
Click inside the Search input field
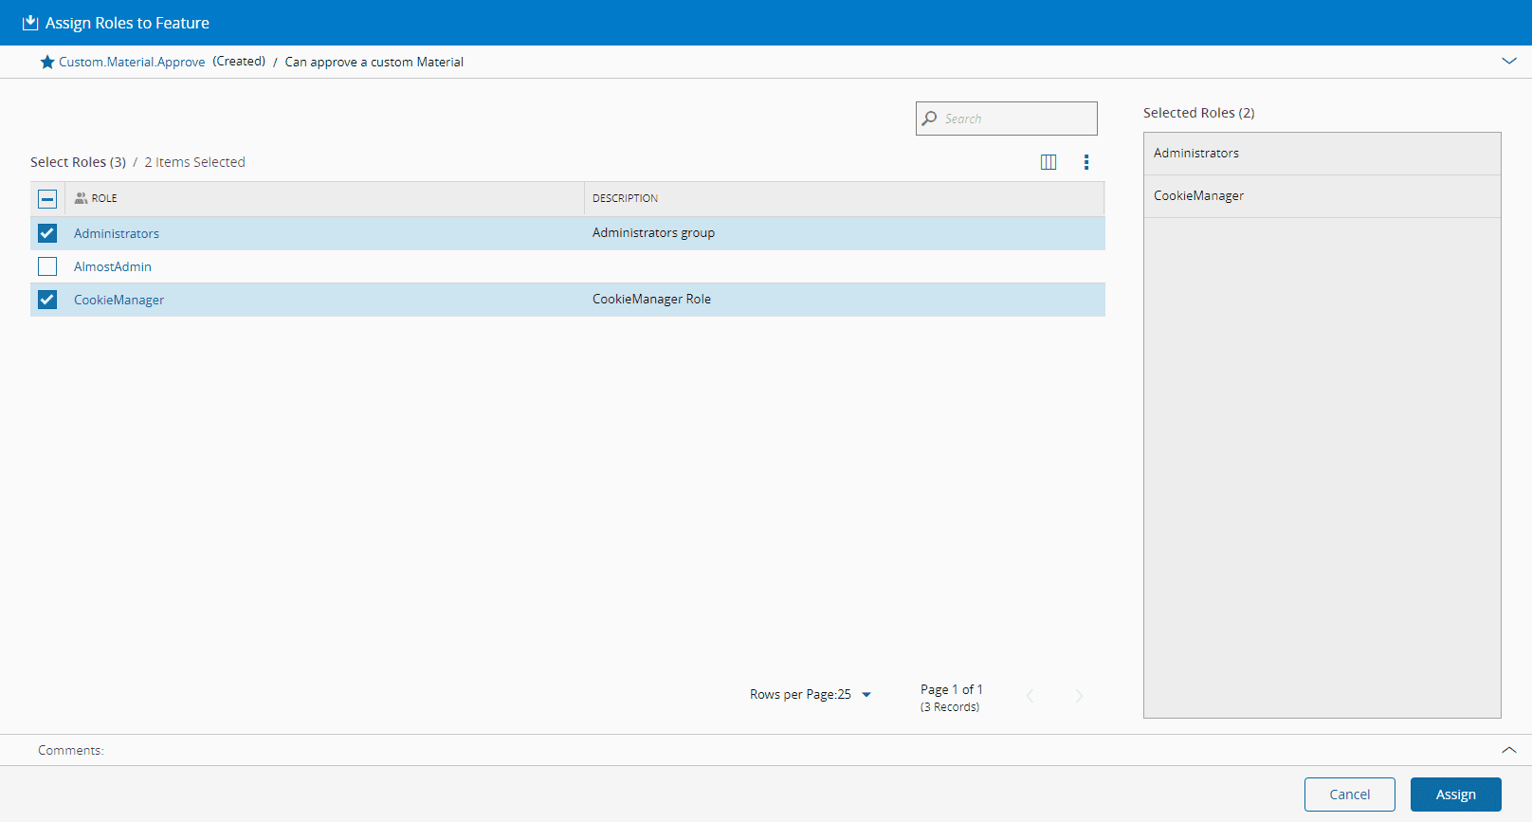(x=1016, y=119)
